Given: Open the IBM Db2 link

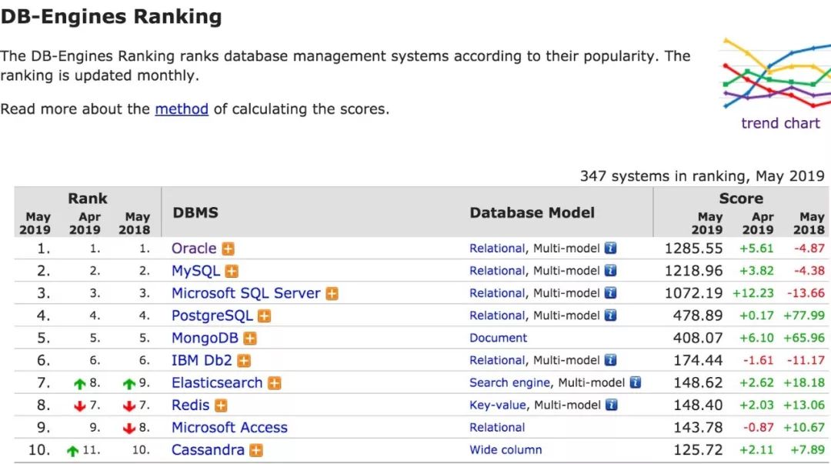Looking at the screenshot, I should [202, 360].
